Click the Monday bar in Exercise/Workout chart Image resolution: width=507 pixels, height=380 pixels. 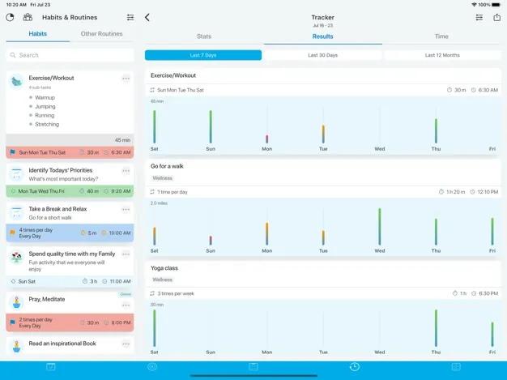pyautogui.click(x=266, y=139)
